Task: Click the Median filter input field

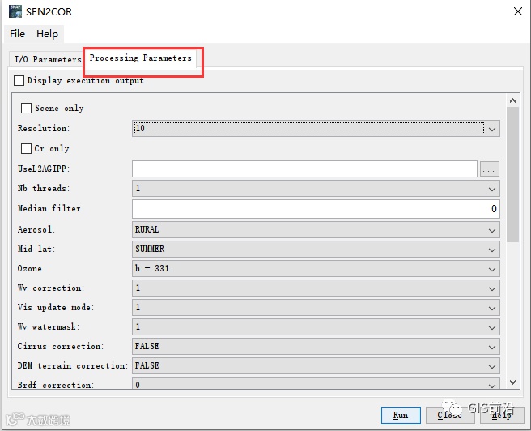Action: (316, 209)
